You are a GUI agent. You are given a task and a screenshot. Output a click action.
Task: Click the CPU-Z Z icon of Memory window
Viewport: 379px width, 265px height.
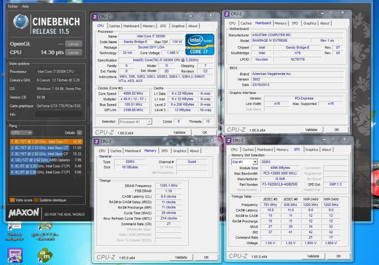coord(96,142)
